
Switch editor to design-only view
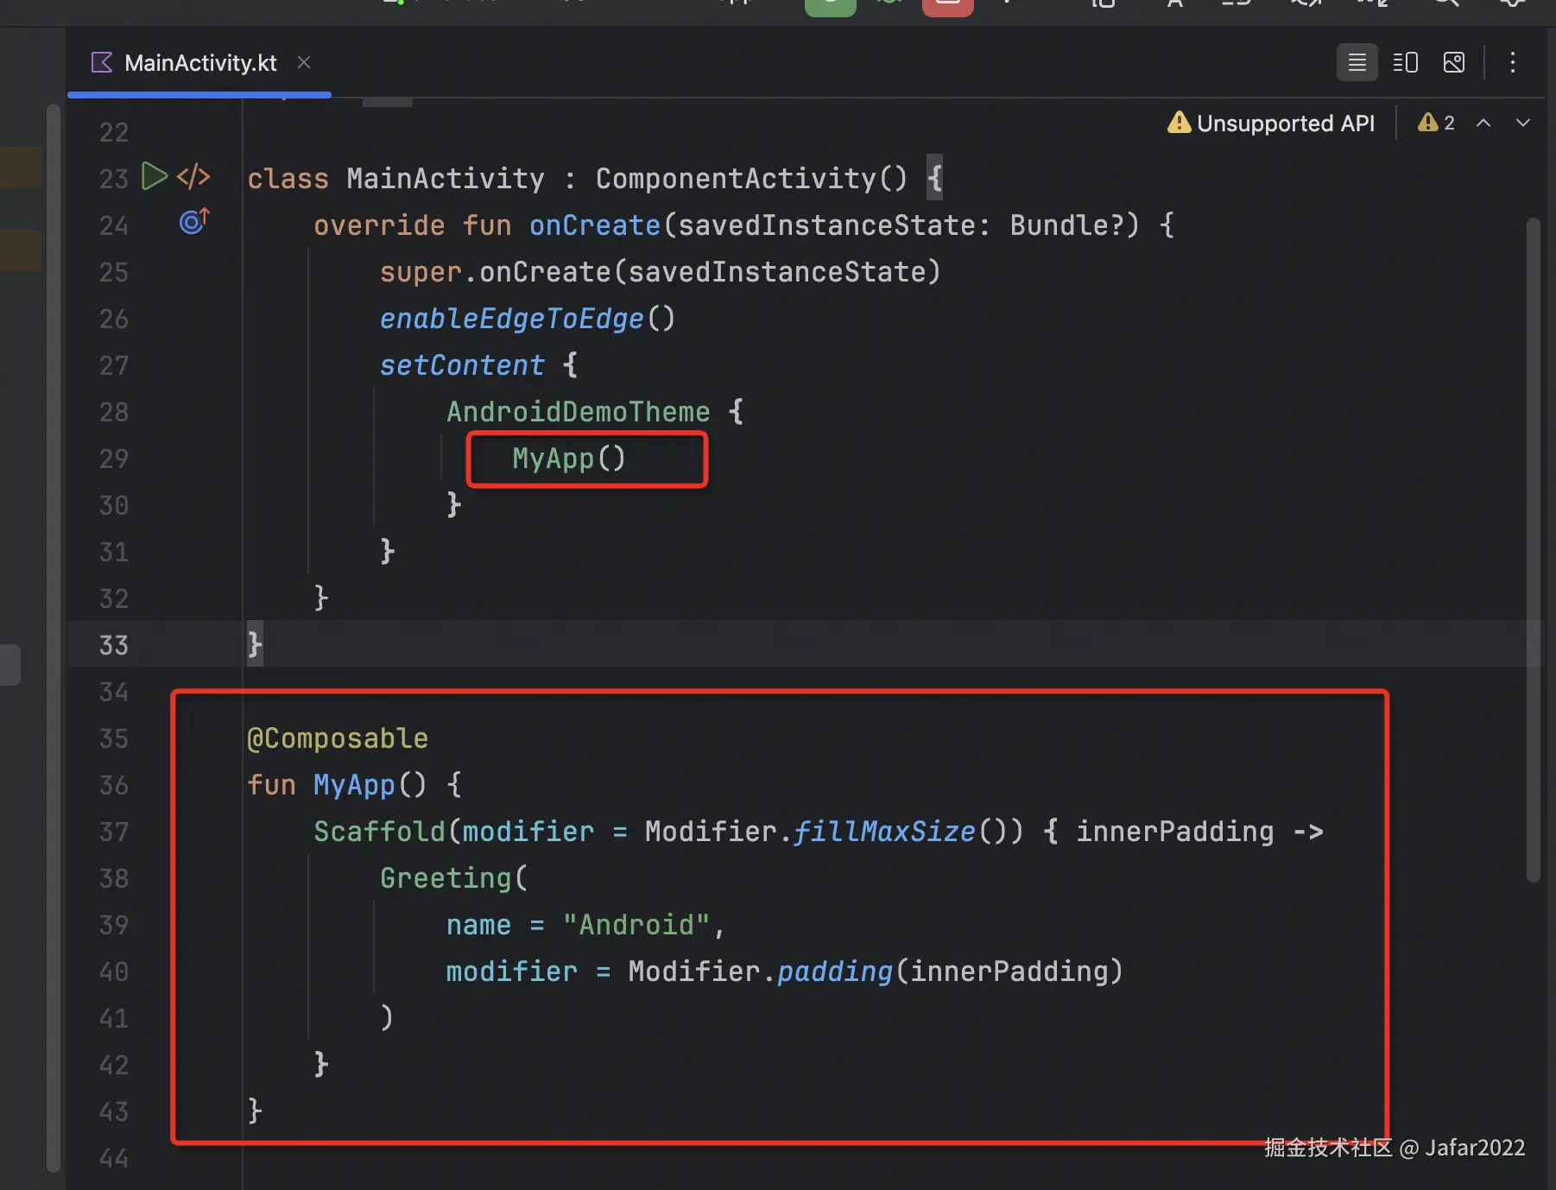tap(1454, 62)
